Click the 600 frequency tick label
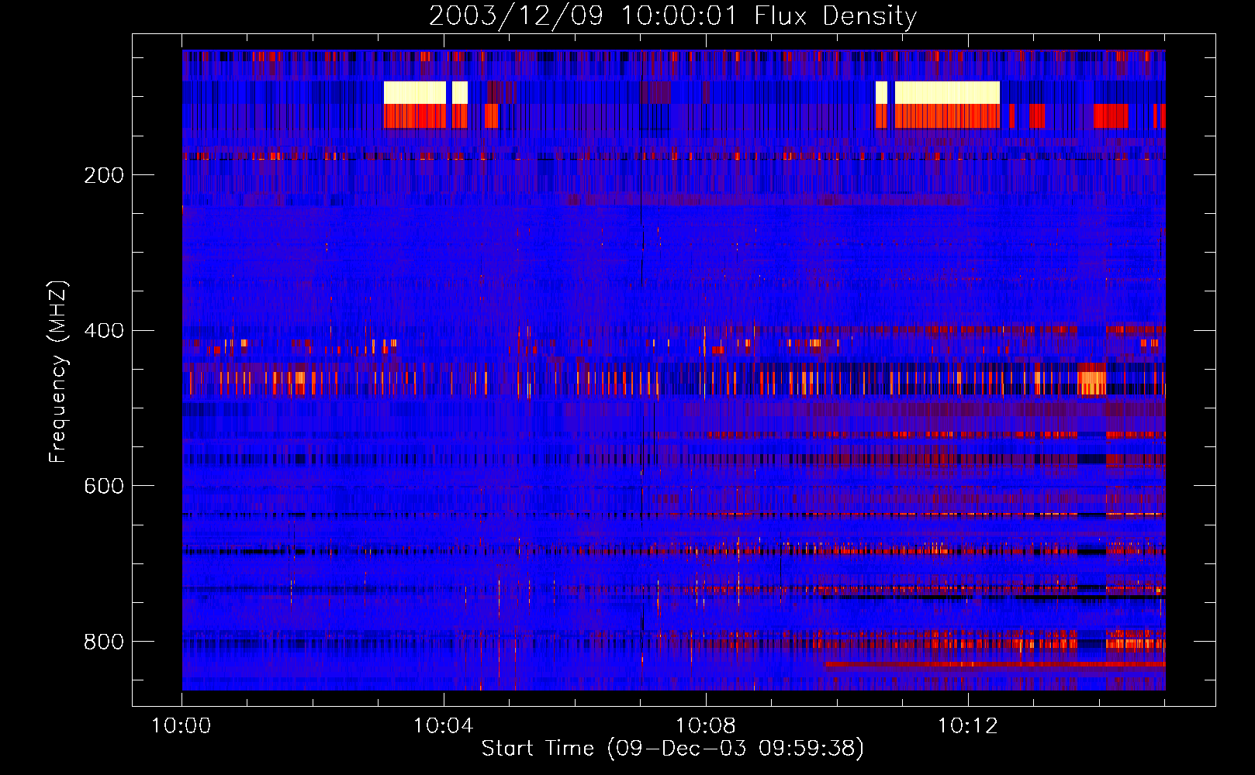Viewport: 1255px width, 775px height. (x=104, y=486)
